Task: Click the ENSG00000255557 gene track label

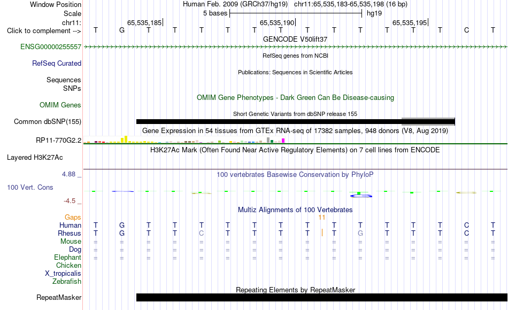Action: pyautogui.click(x=51, y=47)
